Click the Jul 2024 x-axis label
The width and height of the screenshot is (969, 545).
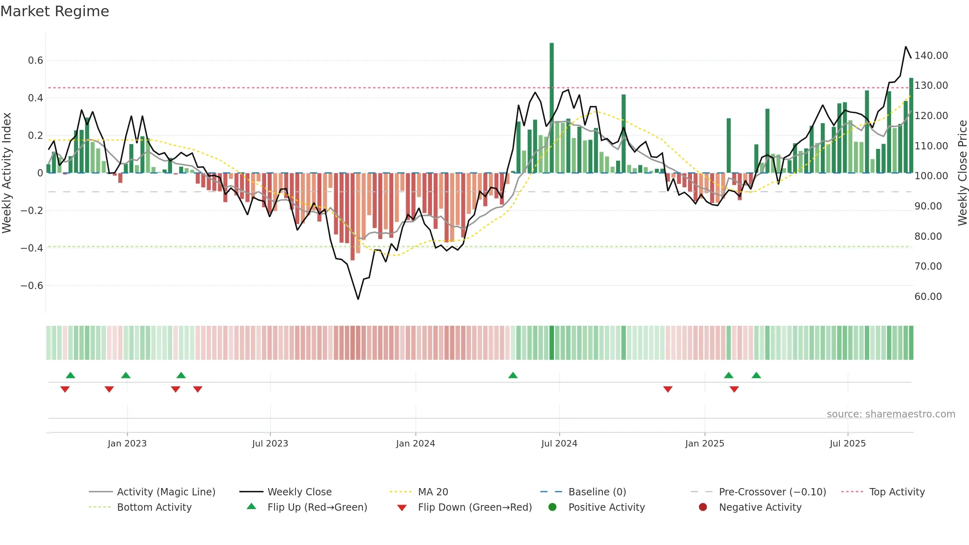click(560, 443)
